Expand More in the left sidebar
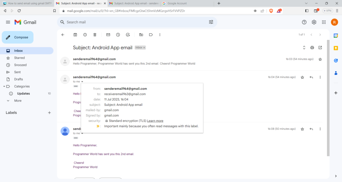 coord(18,101)
